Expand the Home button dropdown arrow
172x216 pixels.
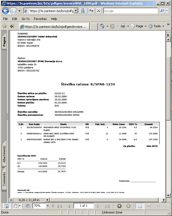click(107, 26)
